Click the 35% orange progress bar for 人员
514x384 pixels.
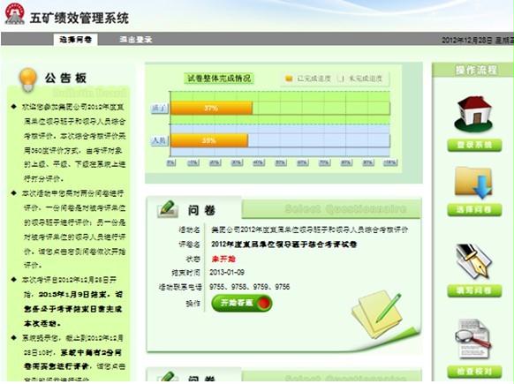(209, 140)
